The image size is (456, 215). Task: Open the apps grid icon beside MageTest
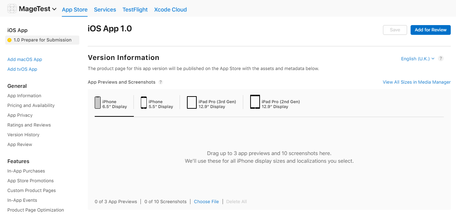tap(12, 8)
